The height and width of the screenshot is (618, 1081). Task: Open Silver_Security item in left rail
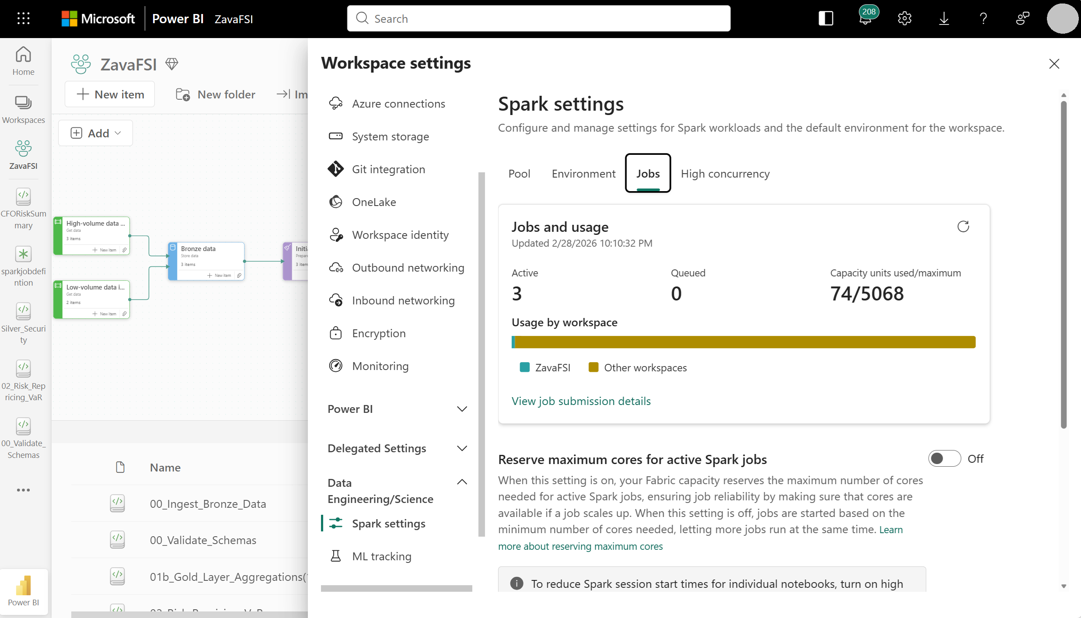(23, 324)
